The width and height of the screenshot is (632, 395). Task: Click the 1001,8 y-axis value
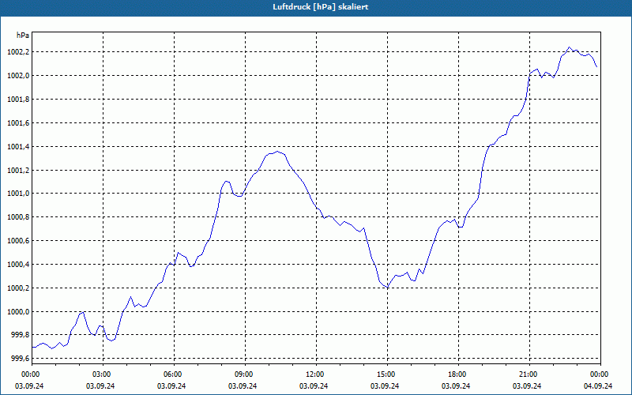(18, 100)
